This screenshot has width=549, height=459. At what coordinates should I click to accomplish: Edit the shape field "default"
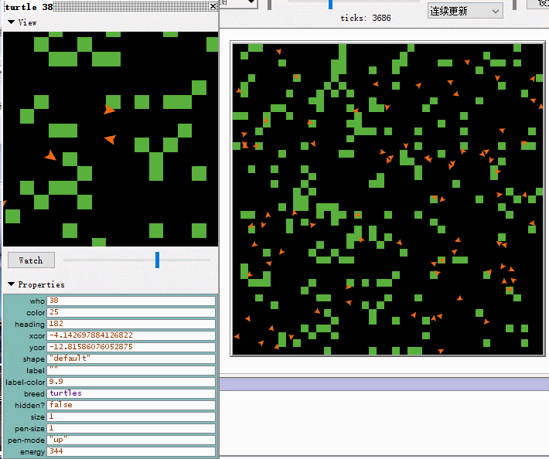(x=131, y=359)
